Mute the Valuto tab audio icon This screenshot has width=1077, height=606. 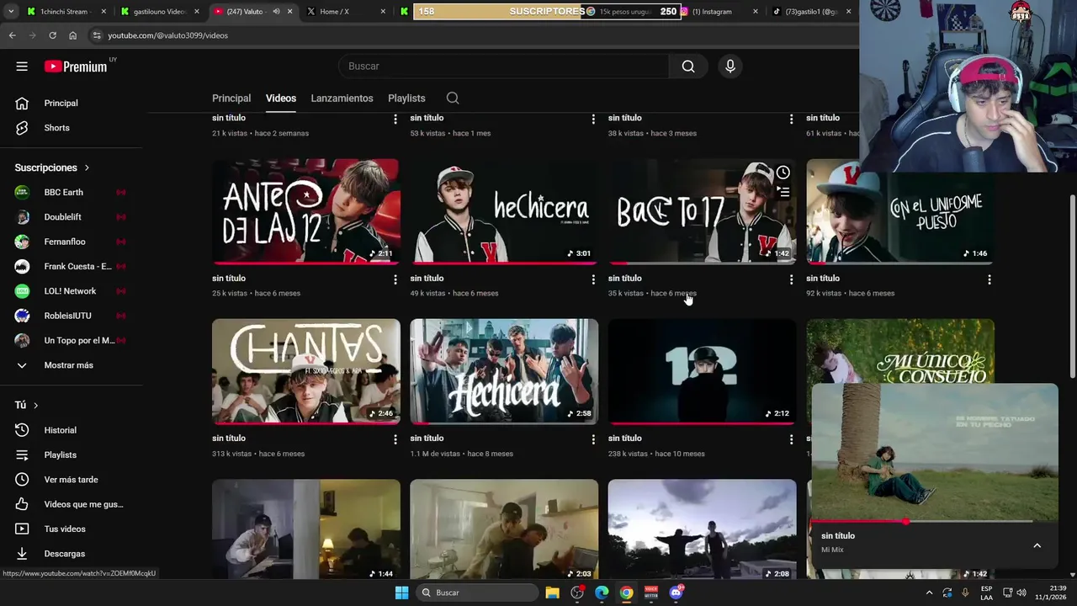[277, 12]
